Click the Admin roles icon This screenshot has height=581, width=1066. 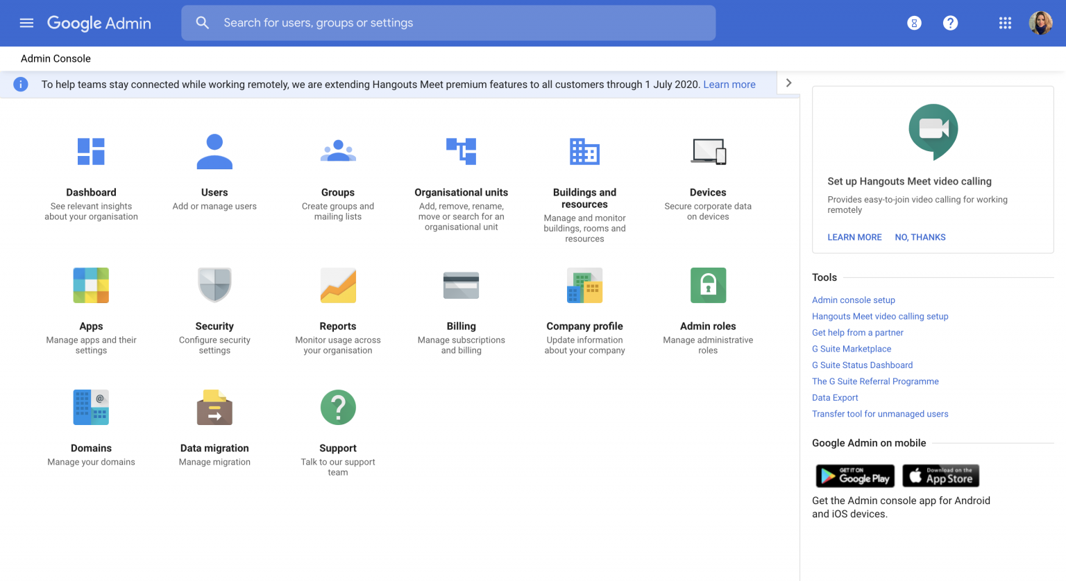[x=708, y=285]
